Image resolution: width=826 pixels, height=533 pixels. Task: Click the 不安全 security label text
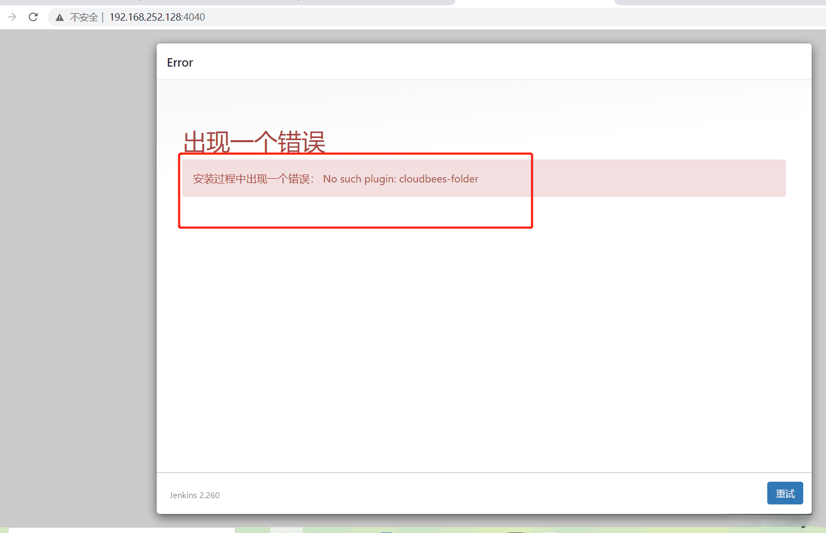click(x=85, y=17)
